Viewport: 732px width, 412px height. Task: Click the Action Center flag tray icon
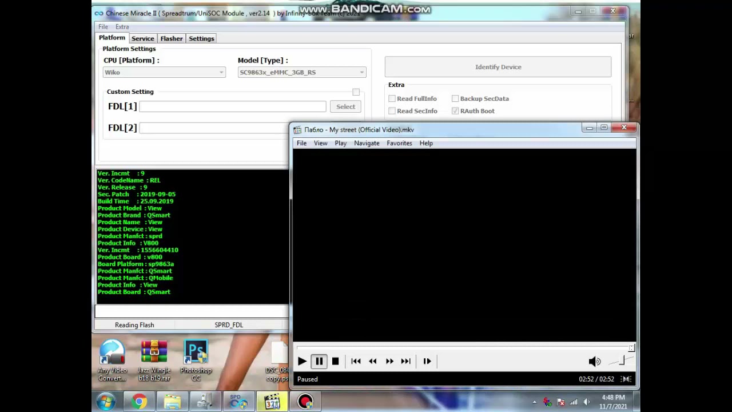[560, 402]
